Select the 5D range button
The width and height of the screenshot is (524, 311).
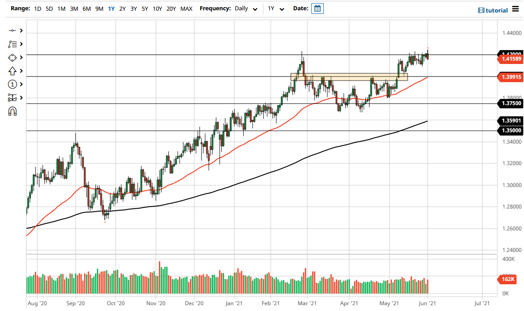pos(49,9)
